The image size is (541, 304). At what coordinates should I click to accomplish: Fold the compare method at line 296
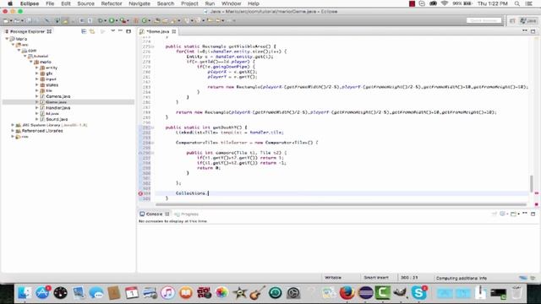pyautogui.click(x=153, y=153)
